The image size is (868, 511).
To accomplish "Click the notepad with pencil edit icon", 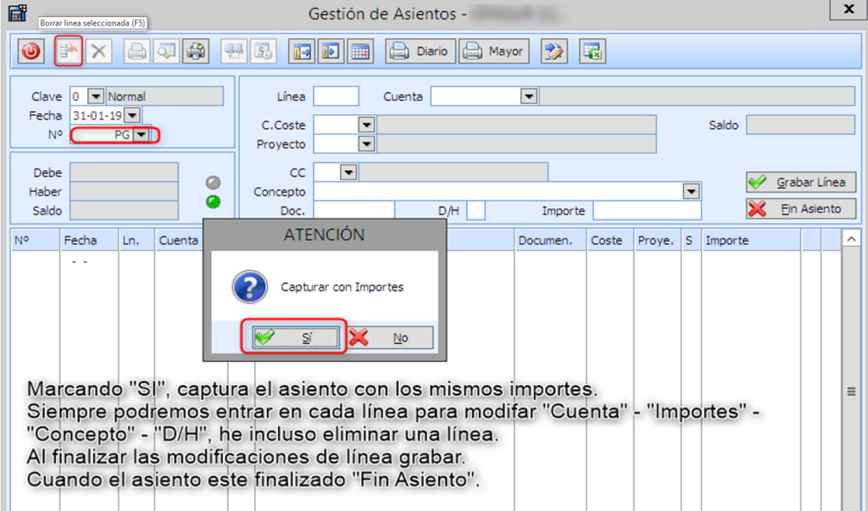I will coord(554,52).
